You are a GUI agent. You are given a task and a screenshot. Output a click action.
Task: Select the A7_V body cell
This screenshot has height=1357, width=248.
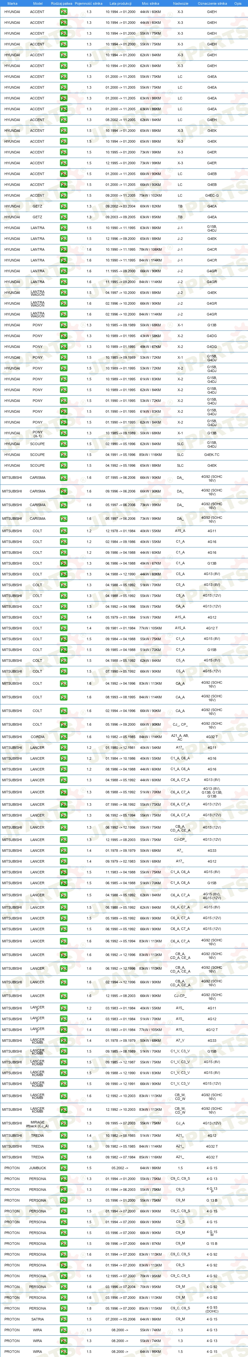(180, 1041)
